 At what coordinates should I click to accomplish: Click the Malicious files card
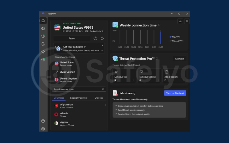click(124, 76)
